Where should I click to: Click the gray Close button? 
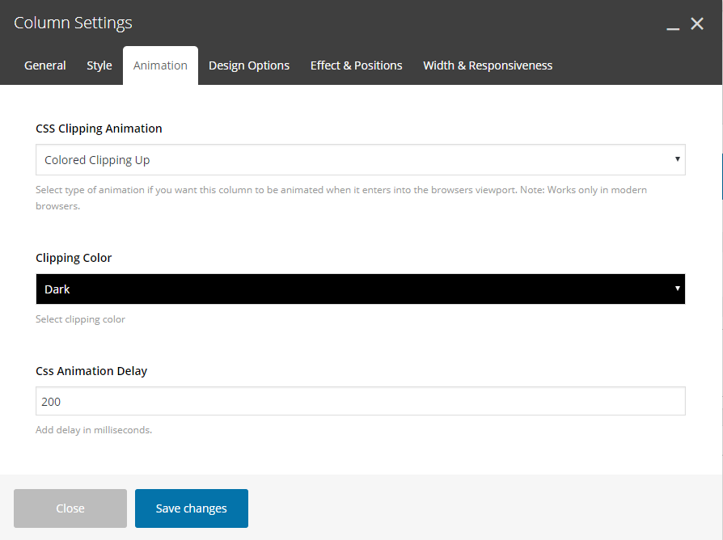tap(70, 508)
